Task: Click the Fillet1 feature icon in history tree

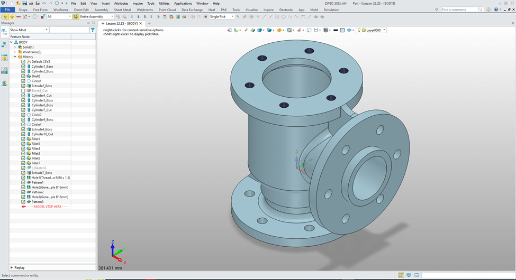Action: pos(29,139)
